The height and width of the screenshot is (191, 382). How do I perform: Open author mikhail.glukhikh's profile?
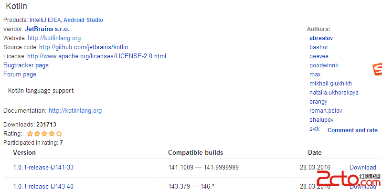coord(330,84)
